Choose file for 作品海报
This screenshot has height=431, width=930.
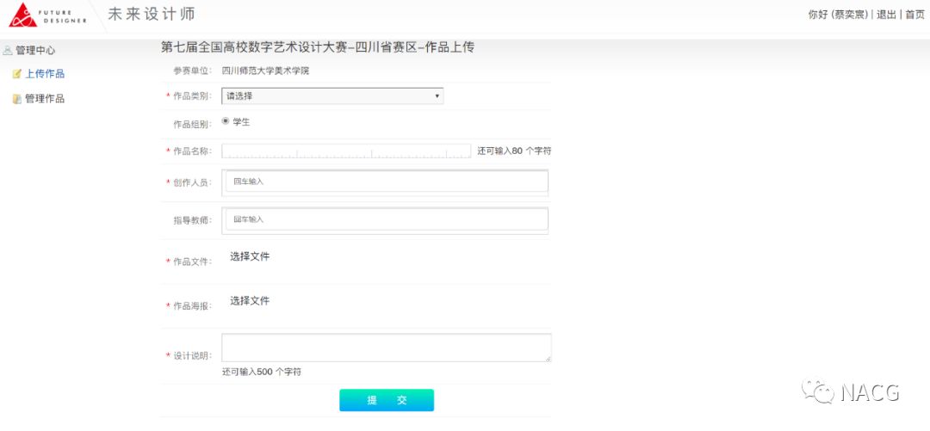pos(250,301)
